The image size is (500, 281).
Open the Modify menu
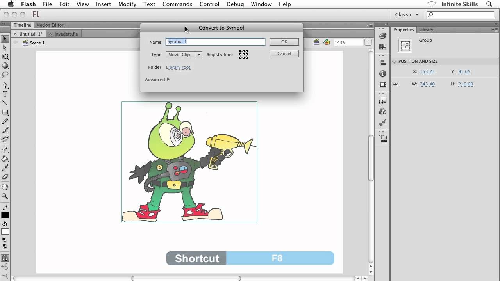[x=127, y=4]
